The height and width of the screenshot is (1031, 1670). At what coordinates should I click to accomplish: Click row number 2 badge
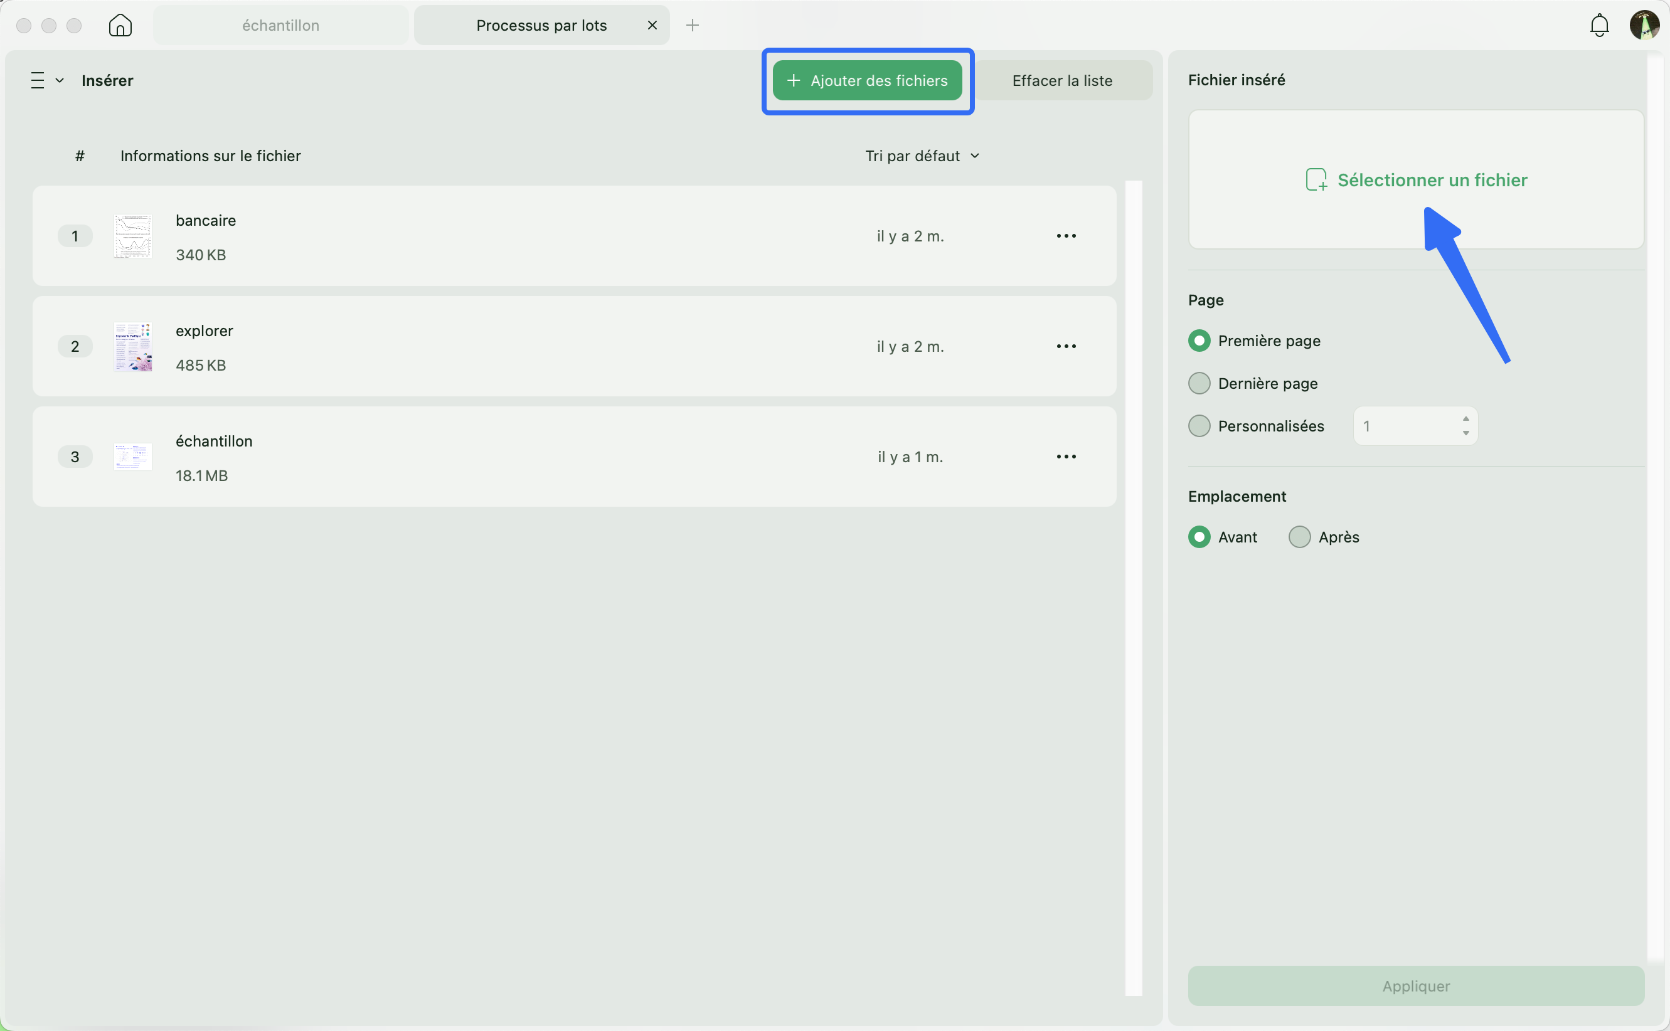tap(75, 346)
